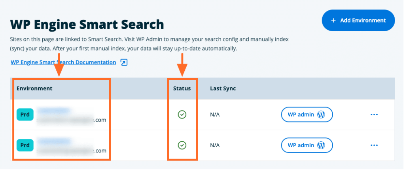The height and width of the screenshot is (171, 405).
Task: Click the Environment column header
Action: 34,88
